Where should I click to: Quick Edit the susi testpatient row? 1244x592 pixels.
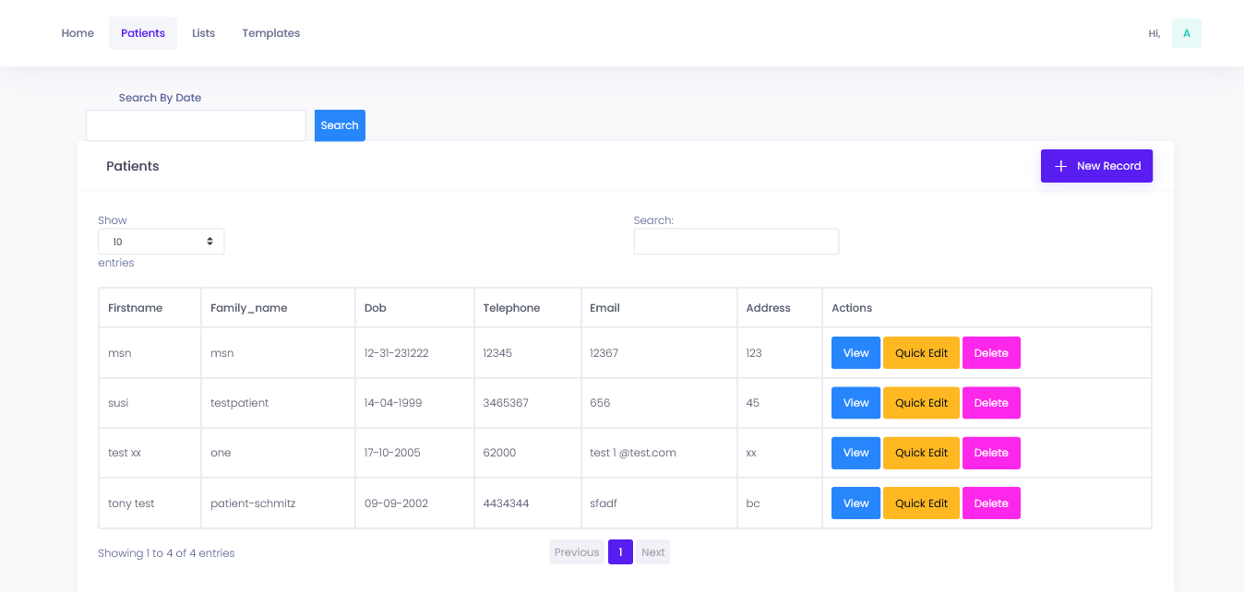coord(921,403)
